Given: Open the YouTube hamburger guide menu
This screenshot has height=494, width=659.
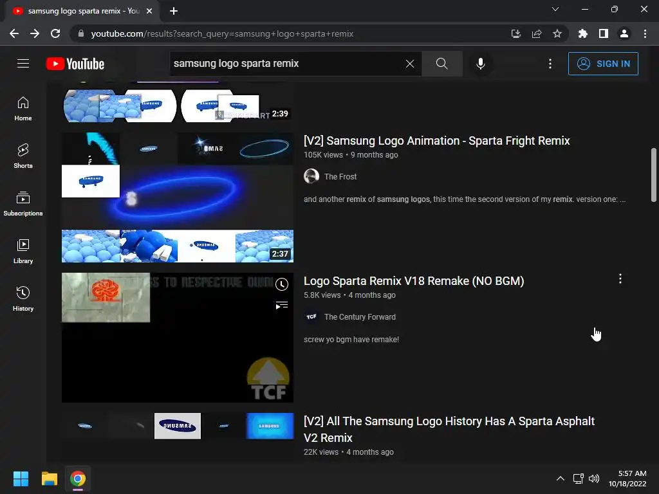Looking at the screenshot, I should (x=23, y=64).
